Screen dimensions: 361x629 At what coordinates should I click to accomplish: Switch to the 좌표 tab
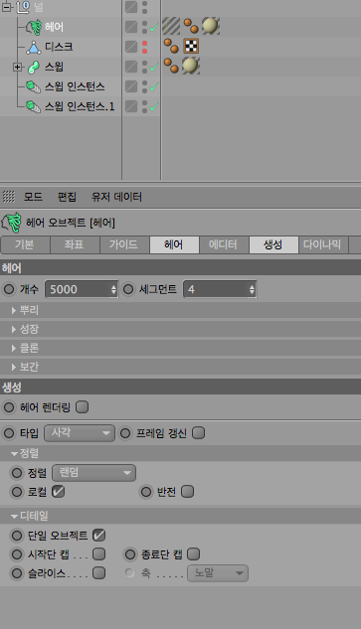[75, 244]
